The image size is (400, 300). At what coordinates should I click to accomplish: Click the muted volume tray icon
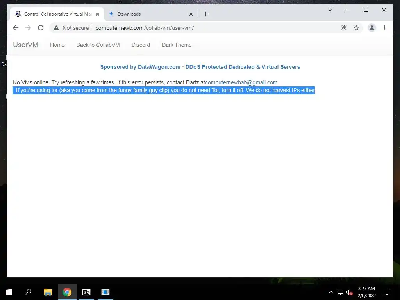[349, 292]
